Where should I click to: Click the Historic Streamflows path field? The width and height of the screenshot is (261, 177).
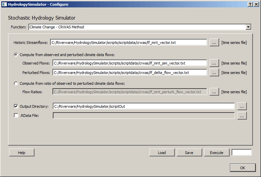coord(128,43)
